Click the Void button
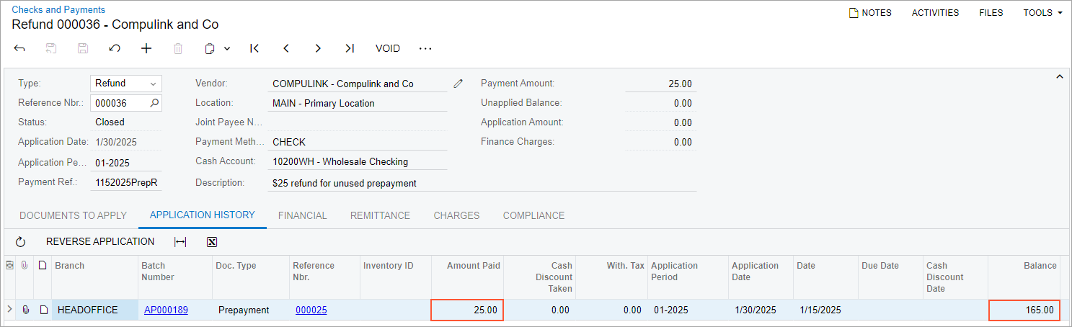Viewport: 1072px width, 327px height. tap(388, 48)
